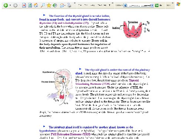Click purple text 'thyroxine (T4) and triiodothyronine (T3)'
The width and height of the screenshot is (181, 139).
coord(64,23)
